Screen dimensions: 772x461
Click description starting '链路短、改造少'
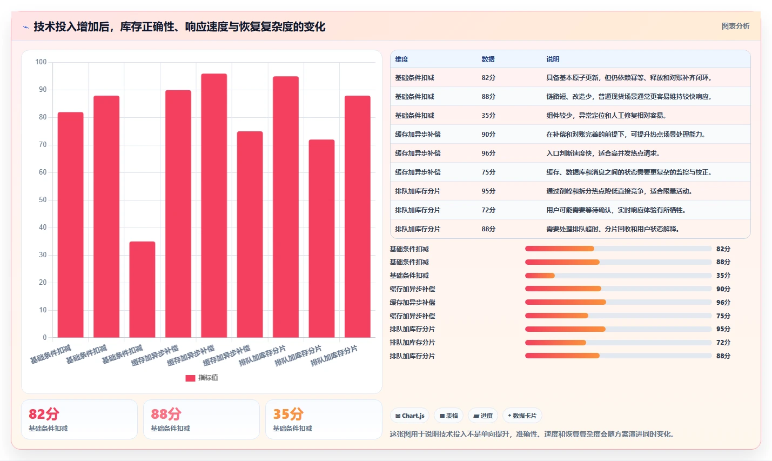pos(630,97)
